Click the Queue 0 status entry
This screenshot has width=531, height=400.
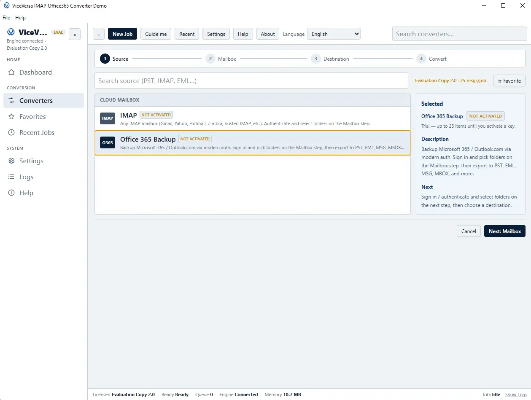pyautogui.click(x=204, y=395)
